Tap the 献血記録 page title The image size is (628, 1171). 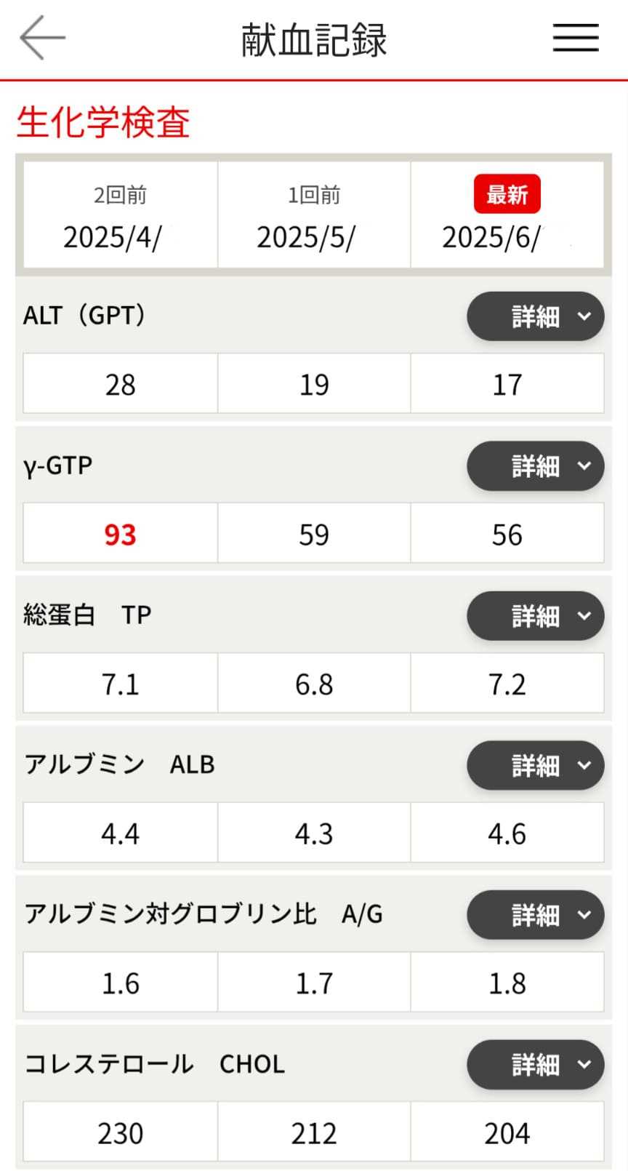(x=314, y=39)
